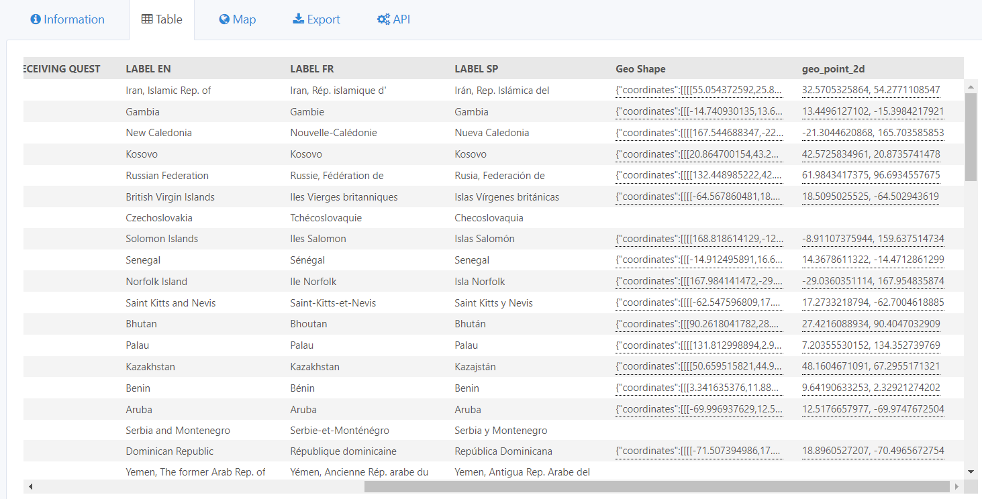Click the horizontal scrollbar right arrow
Image resolution: width=982 pixels, height=499 pixels.
[956, 486]
